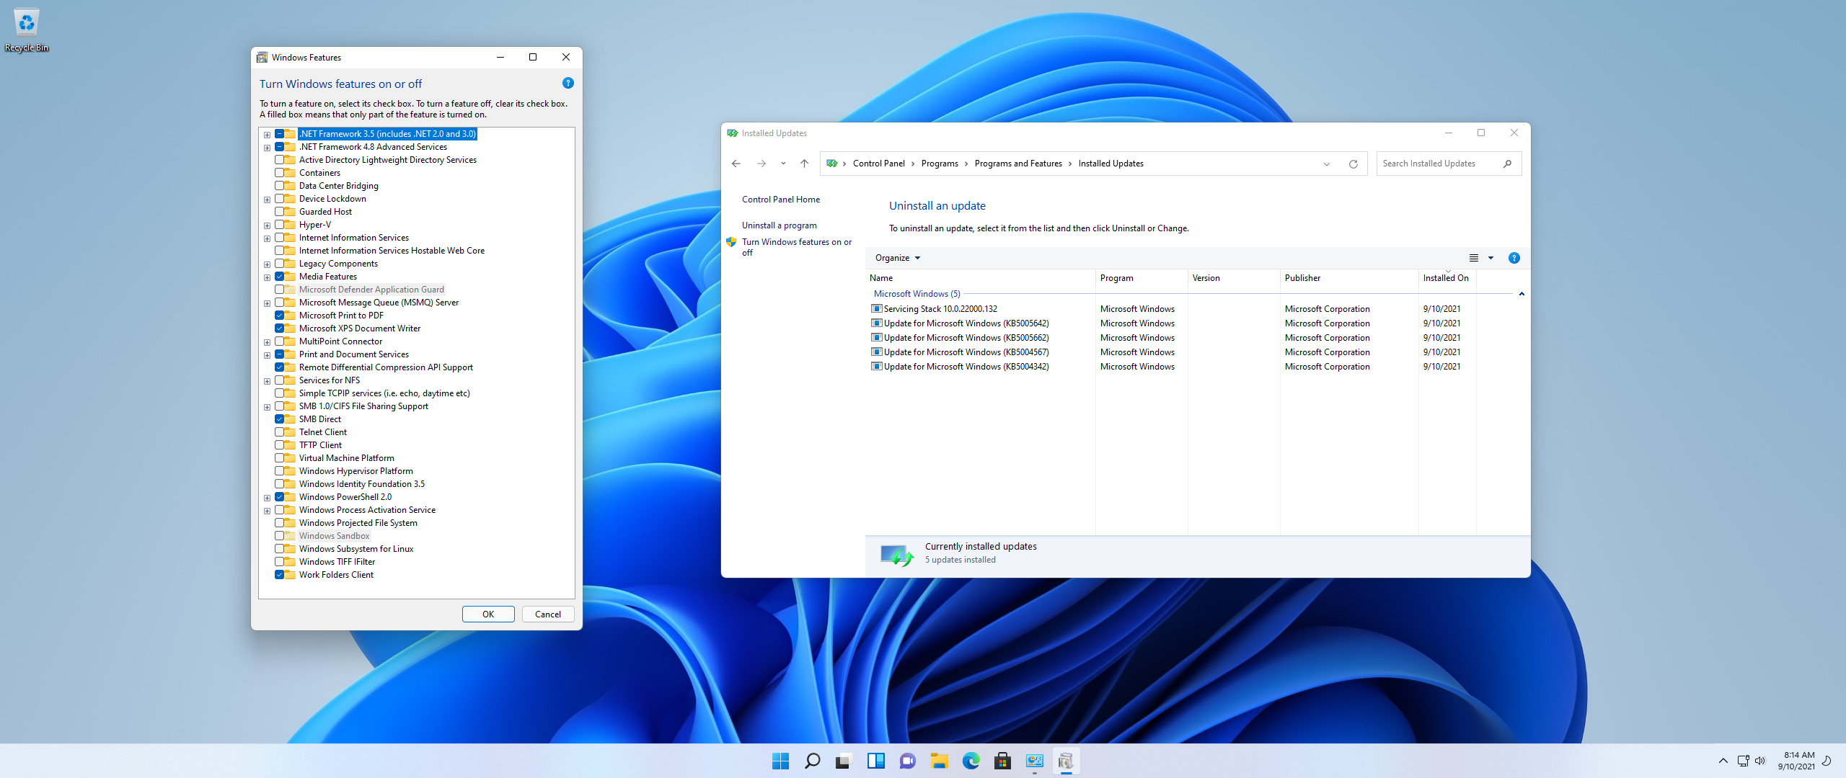Go back in Installed Updates window

click(736, 164)
